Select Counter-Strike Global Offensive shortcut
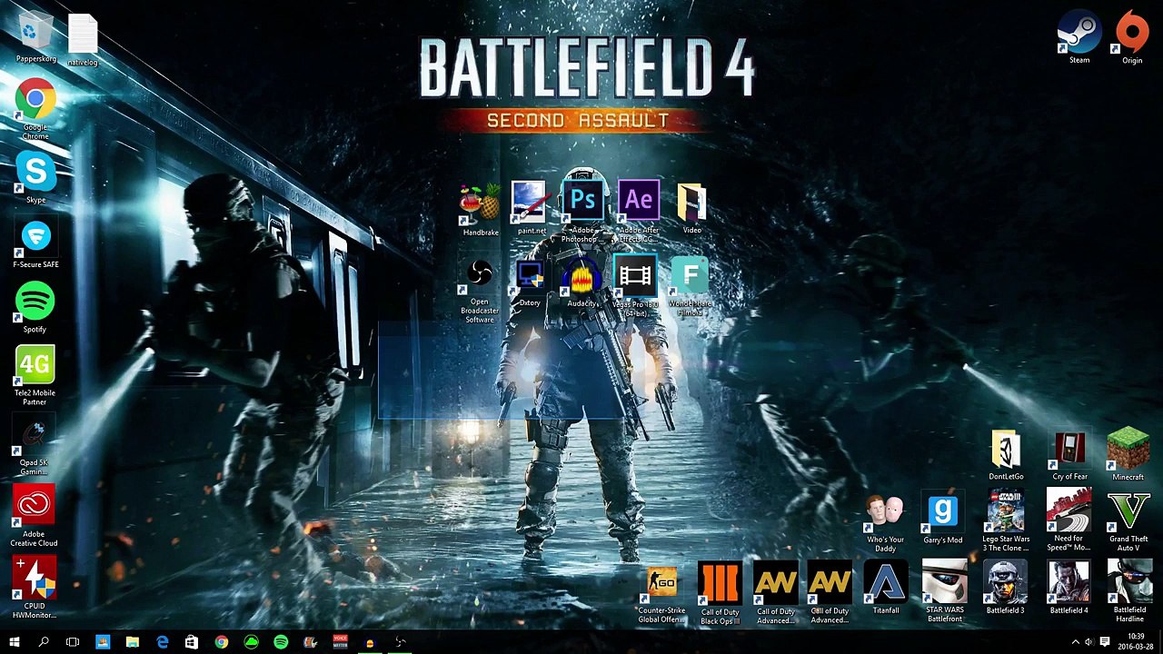Image resolution: width=1163 pixels, height=654 pixels. [x=661, y=594]
